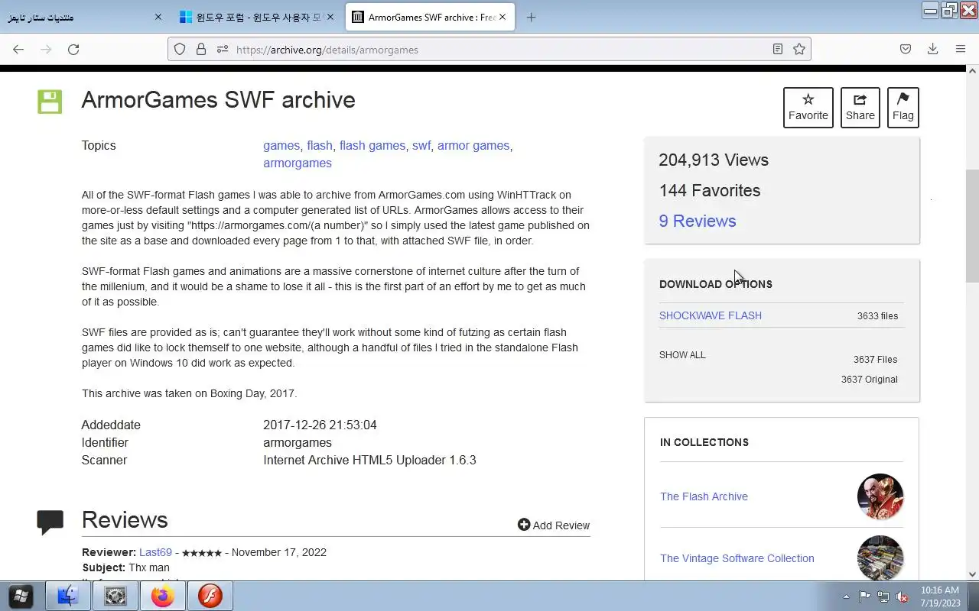Click The Flash Archive collection thumbnail

pyautogui.click(x=880, y=496)
